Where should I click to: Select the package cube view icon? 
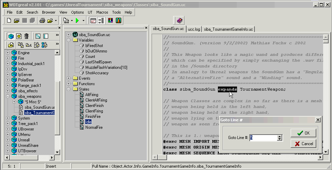tap(11, 36)
